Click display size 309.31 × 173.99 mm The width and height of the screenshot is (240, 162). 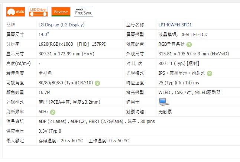click(x=66, y=54)
